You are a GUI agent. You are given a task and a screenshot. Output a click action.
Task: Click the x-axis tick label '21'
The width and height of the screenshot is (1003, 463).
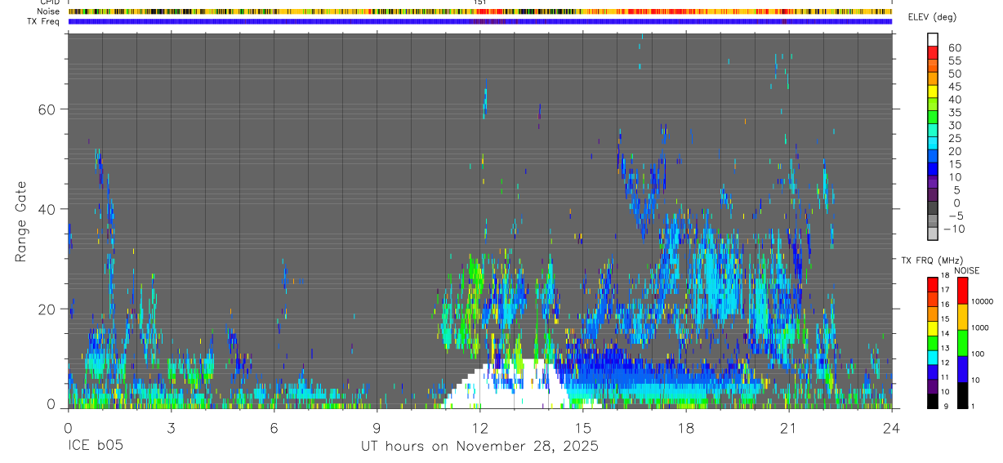[x=789, y=428]
